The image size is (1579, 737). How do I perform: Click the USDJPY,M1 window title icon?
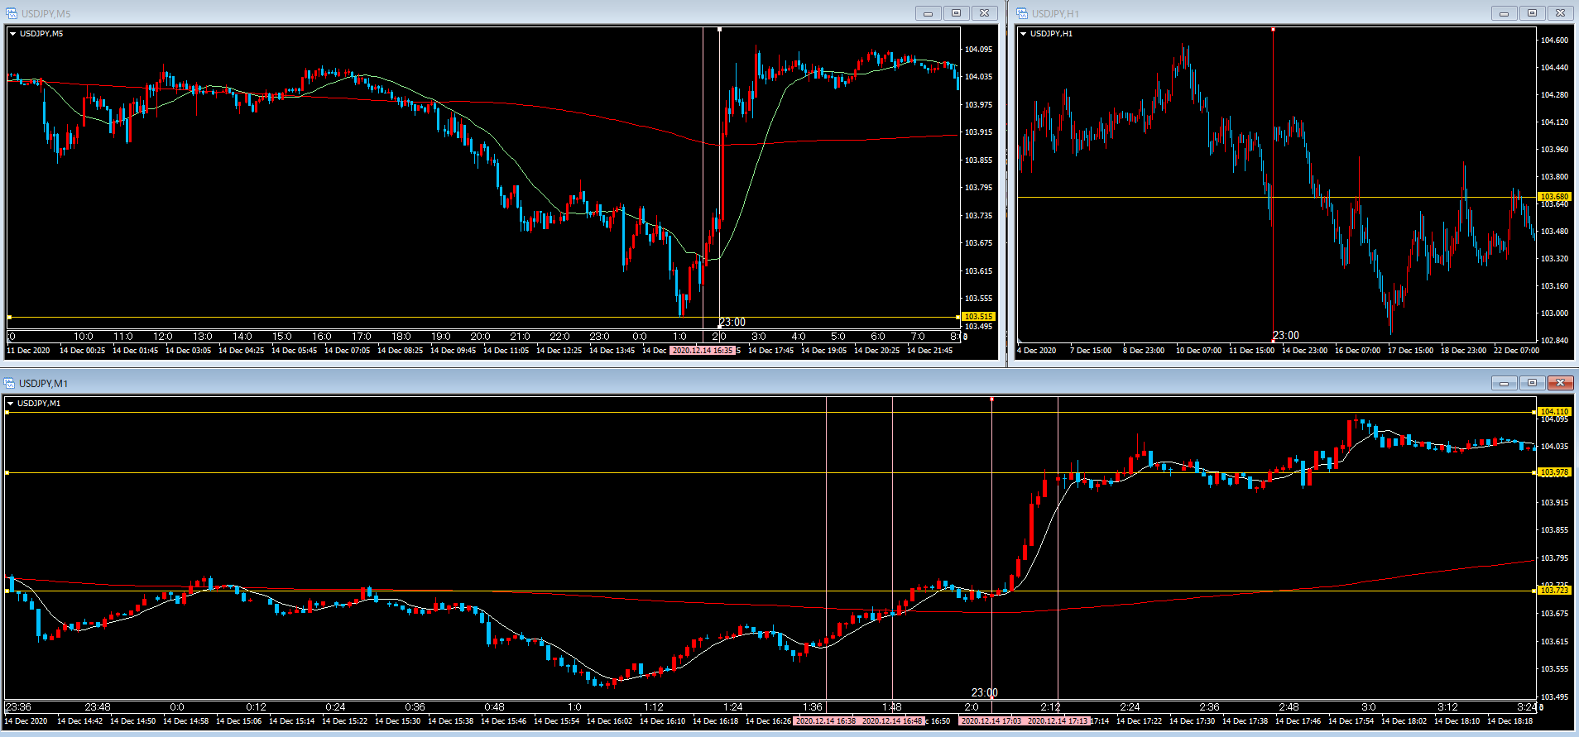10,383
